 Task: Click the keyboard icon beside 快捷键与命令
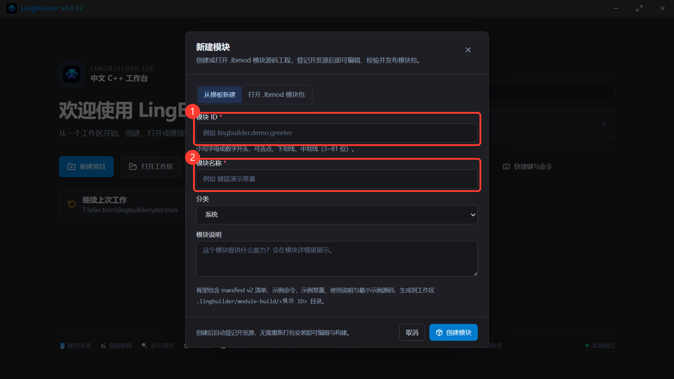point(506,167)
